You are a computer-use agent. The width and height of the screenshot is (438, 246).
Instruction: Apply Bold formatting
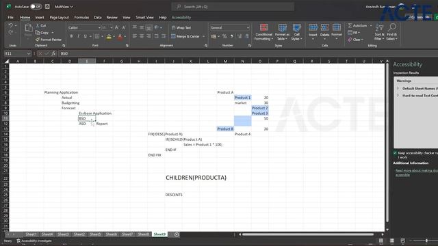[x=71, y=36]
